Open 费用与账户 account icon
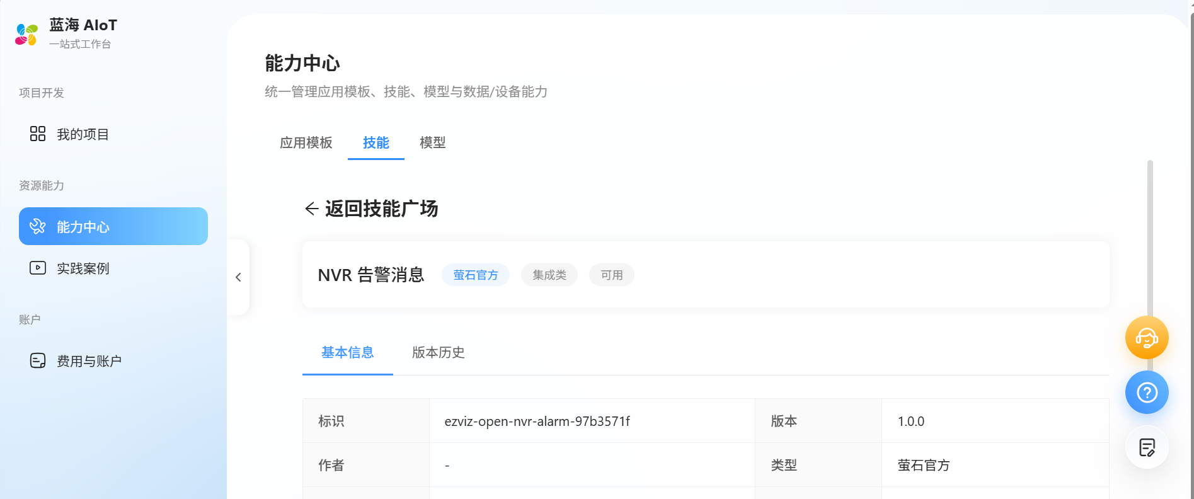1194x499 pixels. coord(38,360)
